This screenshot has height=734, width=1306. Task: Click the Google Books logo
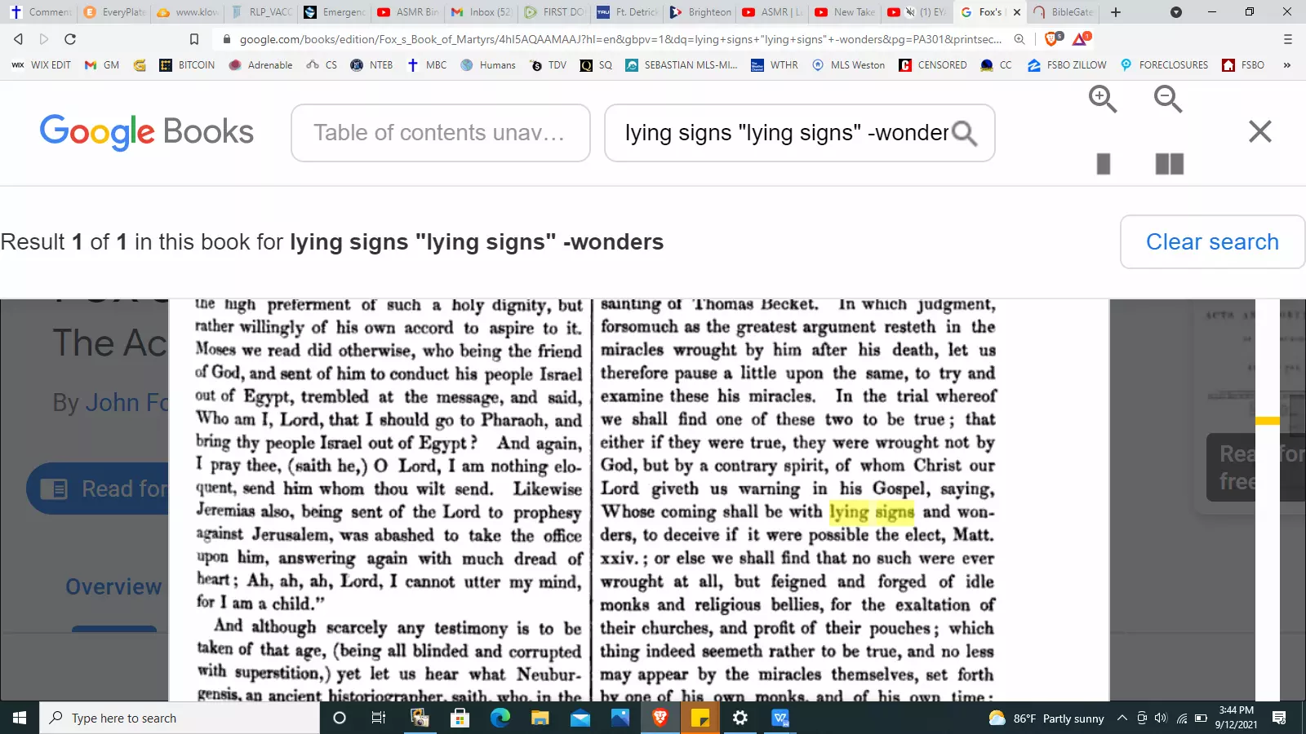pyautogui.click(x=147, y=132)
